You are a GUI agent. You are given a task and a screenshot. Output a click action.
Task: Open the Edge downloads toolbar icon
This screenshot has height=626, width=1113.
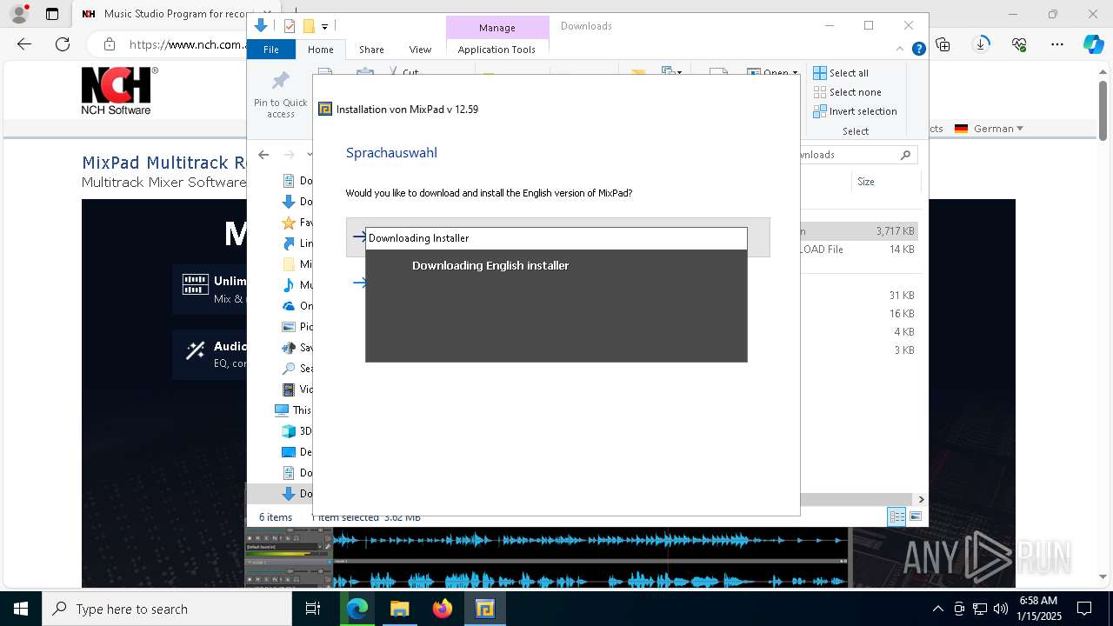[x=981, y=44]
